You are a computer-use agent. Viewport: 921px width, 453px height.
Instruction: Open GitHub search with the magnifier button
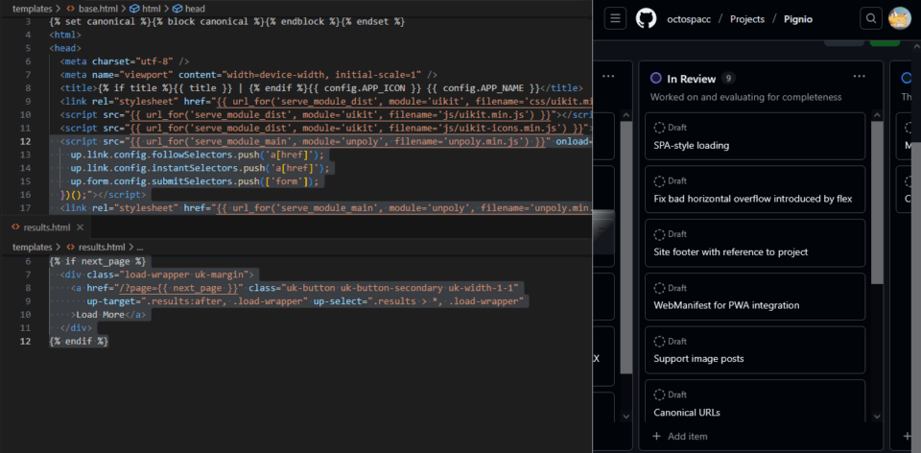point(870,19)
